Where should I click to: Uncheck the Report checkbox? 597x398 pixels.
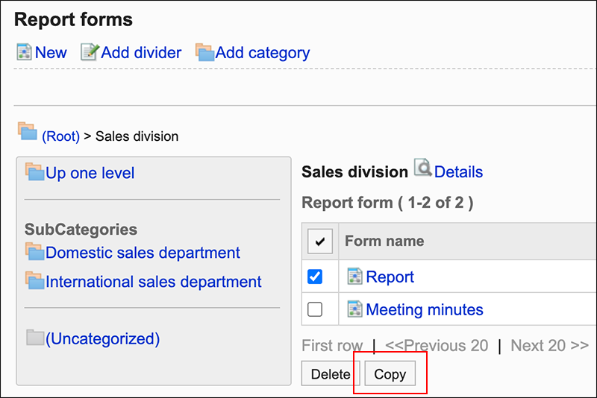click(x=315, y=277)
